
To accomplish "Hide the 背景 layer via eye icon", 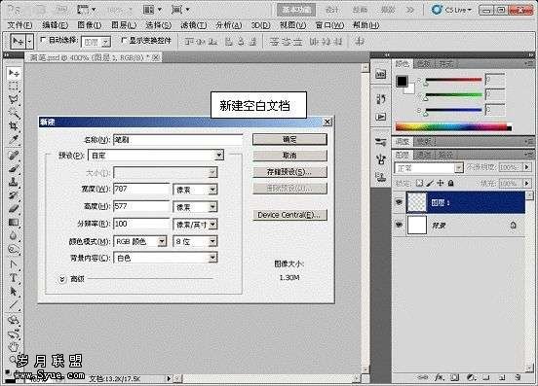I will pyautogui.click(x=399, y=225).
